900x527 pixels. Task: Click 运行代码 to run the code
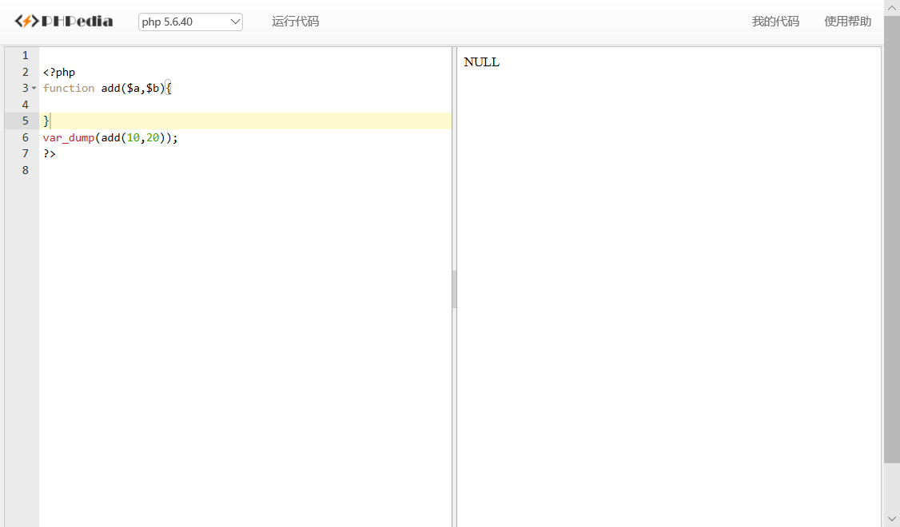pyautogui.click(x=295, y=22)
